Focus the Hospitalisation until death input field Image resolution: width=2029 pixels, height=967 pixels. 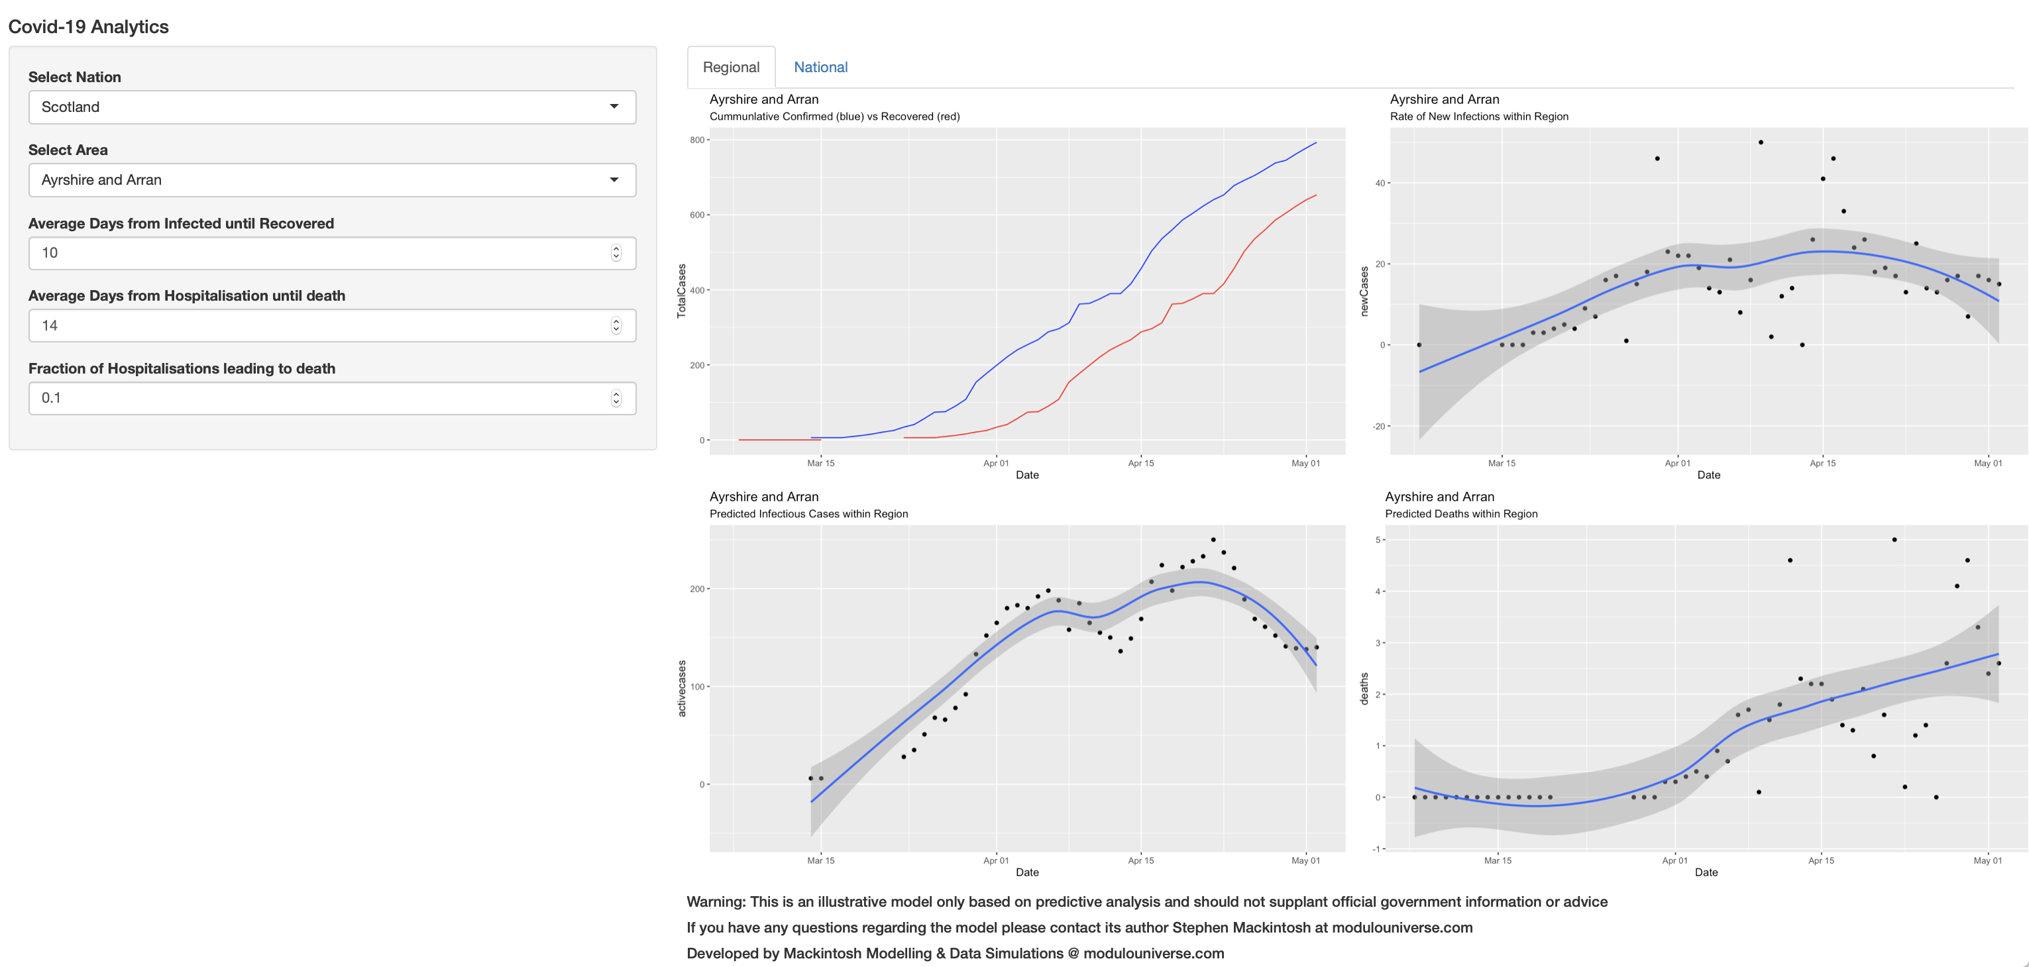click(315, 326)
